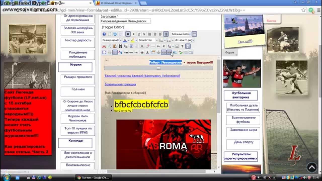Viewport: 322px width, 181px height.
Task: Click the Undo icon in editor
Action: pos(115,34)
